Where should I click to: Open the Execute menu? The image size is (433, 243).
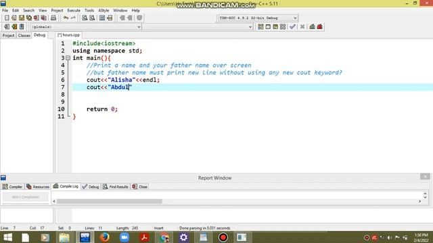[74, 11]
